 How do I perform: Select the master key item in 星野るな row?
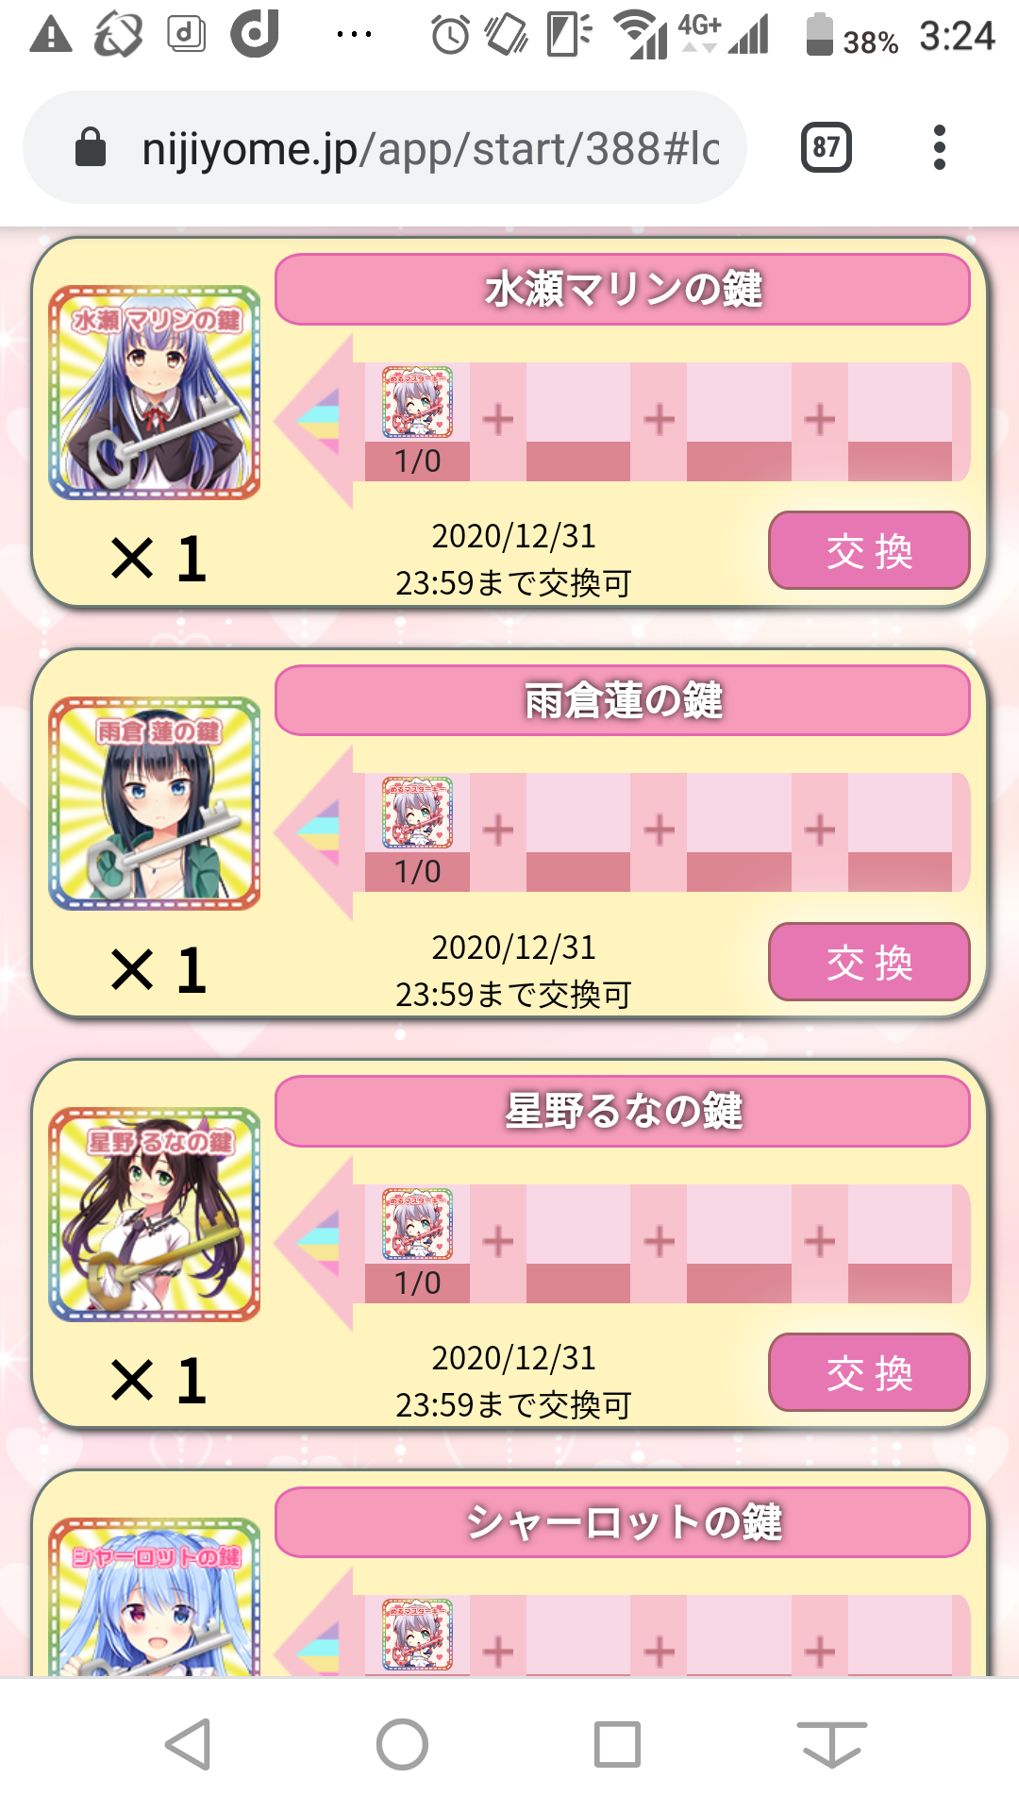(x=417, y=1224)
